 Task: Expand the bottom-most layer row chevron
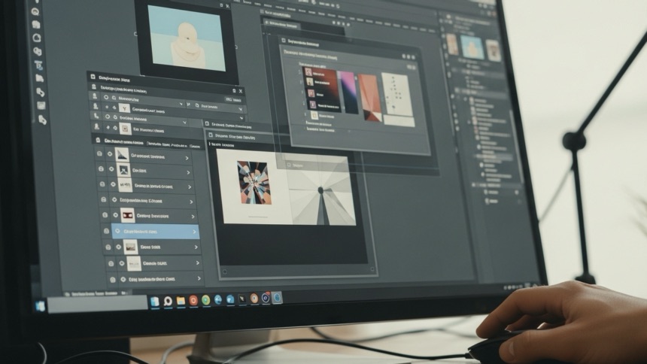[x=199, y=278]
